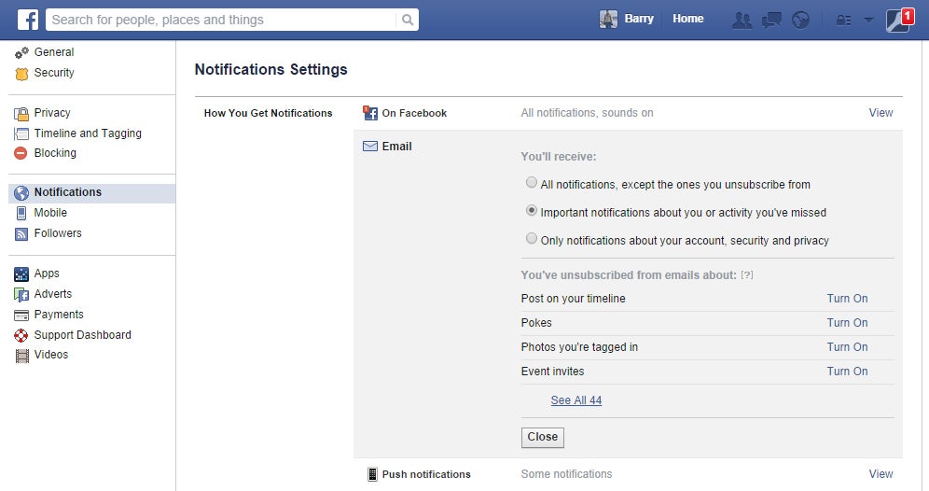
Task: Click Barry's profile picture thumbnail
Action: click(608, 20)
